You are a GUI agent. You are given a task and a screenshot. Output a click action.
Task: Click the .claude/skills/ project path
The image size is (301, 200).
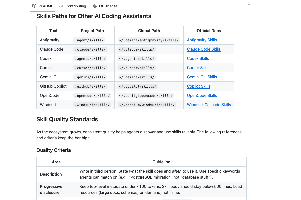point(90,49)
